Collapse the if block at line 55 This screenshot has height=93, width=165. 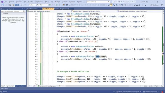pyautogui.click(x=42, y=32)
